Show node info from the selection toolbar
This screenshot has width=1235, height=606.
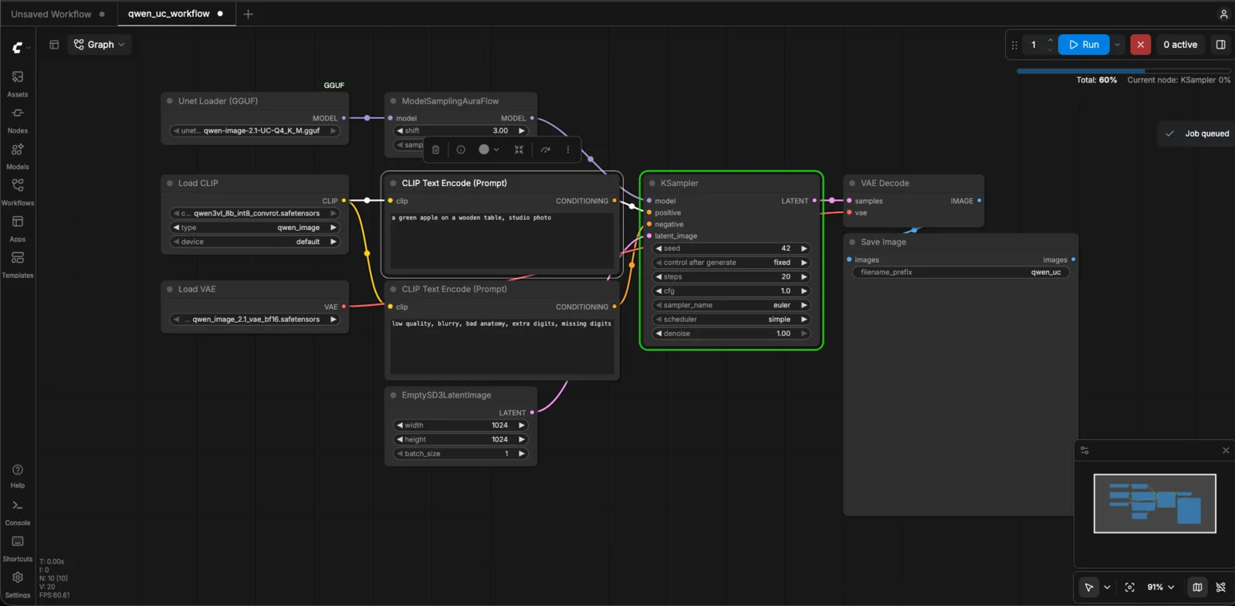[461, 150]
